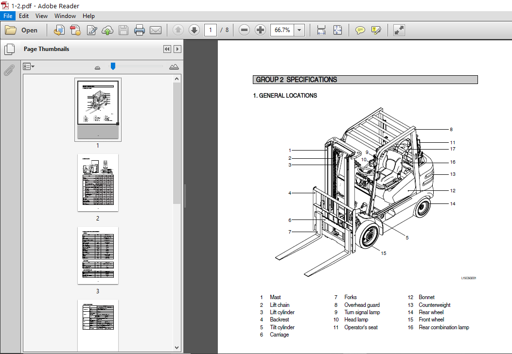
Task: Enlarge thumbnail size large mountain icon
Action: tap(174, 67)
